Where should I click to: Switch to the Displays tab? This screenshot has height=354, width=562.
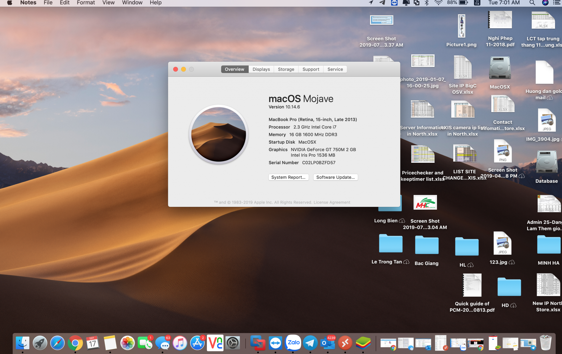coord(261,69)
